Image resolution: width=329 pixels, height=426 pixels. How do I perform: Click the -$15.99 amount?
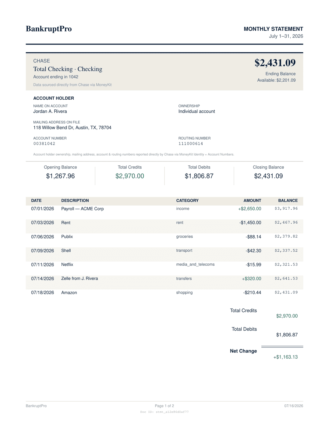pyautogui.click(x=253, y=265)
